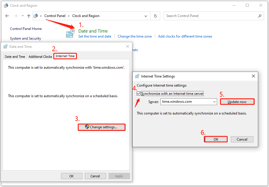Click OK in Internet Time Settings
This screenshot has height=187, width=269.
tap(216, 139)
